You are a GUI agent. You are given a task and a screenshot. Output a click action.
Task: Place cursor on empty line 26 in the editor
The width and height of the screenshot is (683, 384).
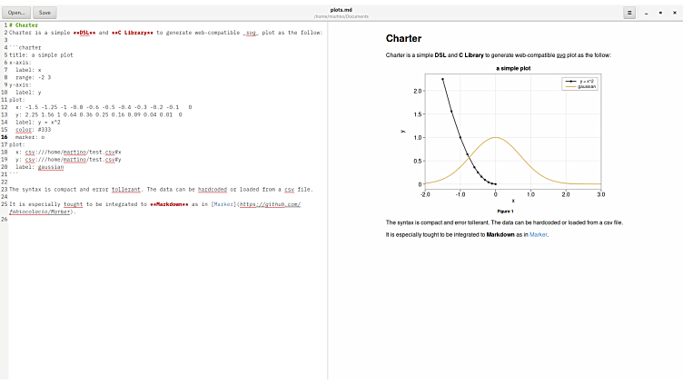91,219
